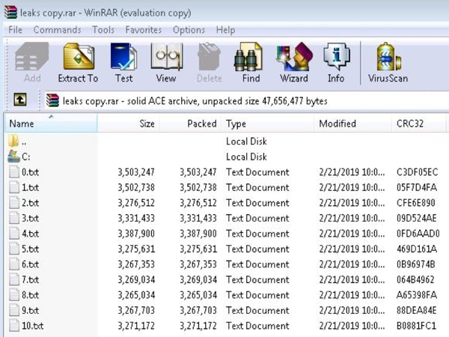Image resolution: width=449 pixels, height=337 pixels.
Task: Open the Tools menu
Action: (x=103, y=30)
